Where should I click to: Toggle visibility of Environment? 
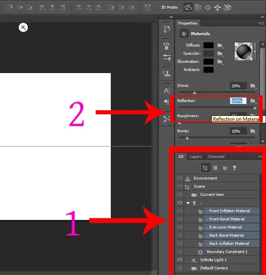pos(180,178)
